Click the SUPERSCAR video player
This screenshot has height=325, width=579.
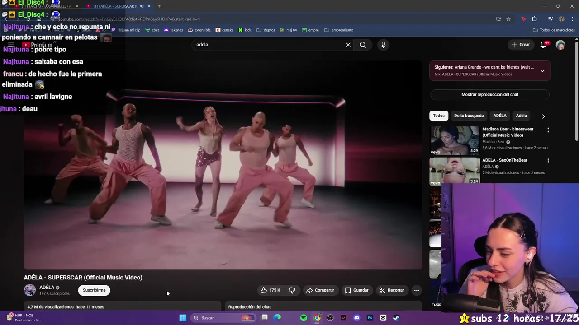click(223, 165)
